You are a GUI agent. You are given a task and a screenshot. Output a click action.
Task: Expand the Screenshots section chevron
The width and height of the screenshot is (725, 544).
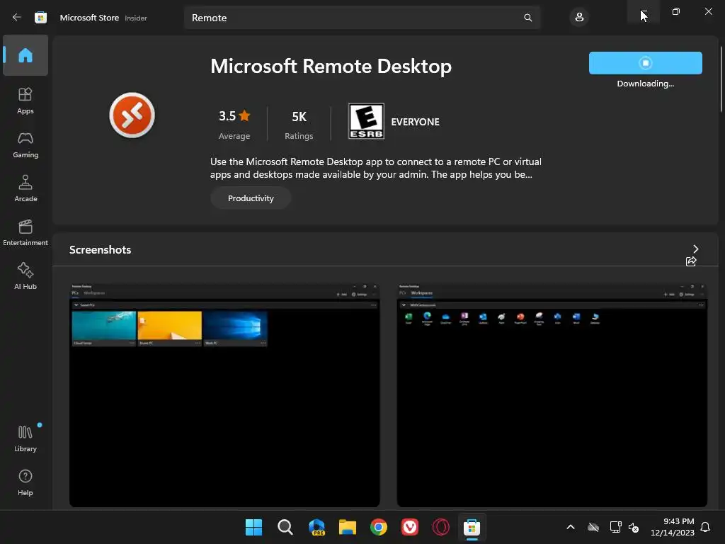coord(695,249)
